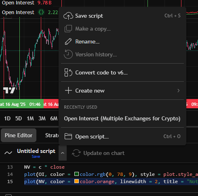Click the Open Interest 9.78 B legend

coord(27,3)
